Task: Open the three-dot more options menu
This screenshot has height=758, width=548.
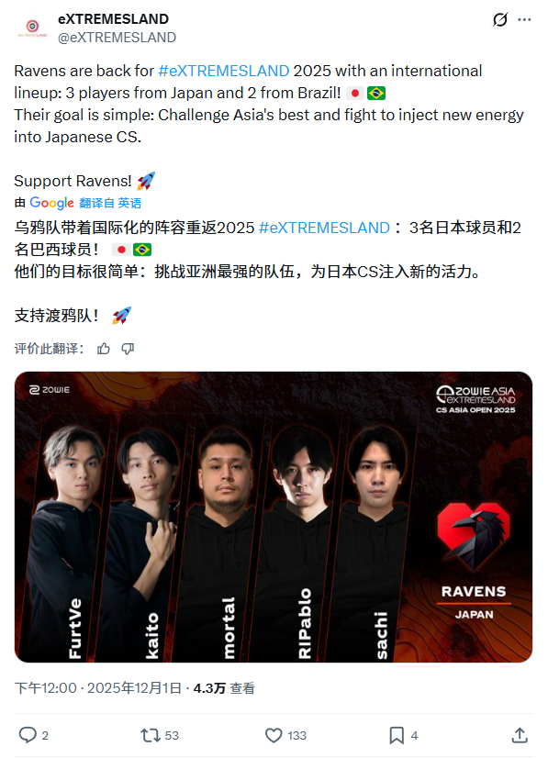Action: [524, 20]
